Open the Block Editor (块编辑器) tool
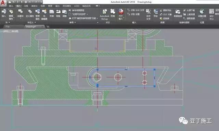The height and width of the screenshot is (131, 219). [44, 14]
